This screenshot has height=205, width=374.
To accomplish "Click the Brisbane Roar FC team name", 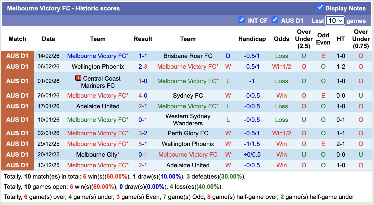I will tap(188, 56).
